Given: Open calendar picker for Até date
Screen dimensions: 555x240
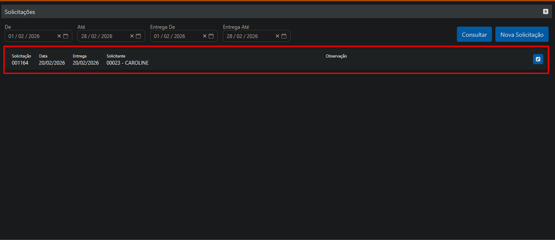Looking at the screenshot, I should [x=138, y=36].
